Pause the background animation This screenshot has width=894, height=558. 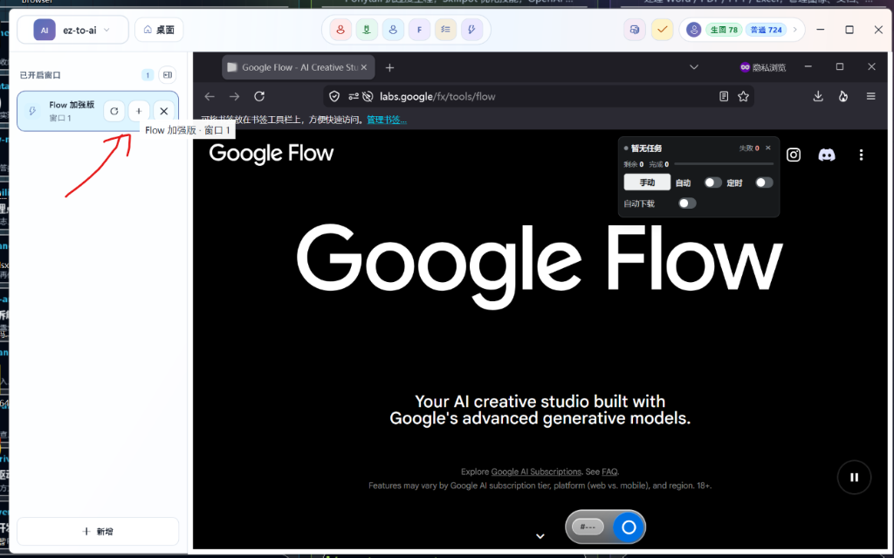pyautogui.click(x=854, y=477)
